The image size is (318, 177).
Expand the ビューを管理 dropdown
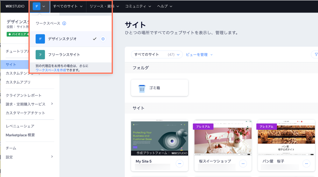click(199, 55)
